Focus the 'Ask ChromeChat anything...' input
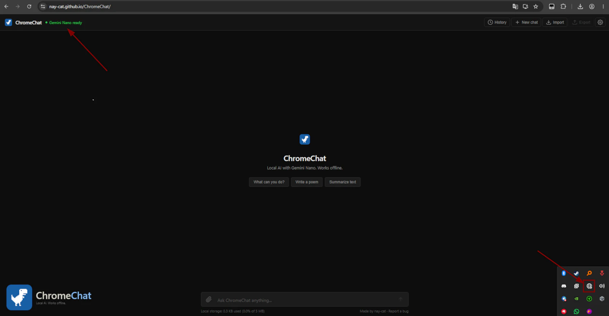 (304, 300)
